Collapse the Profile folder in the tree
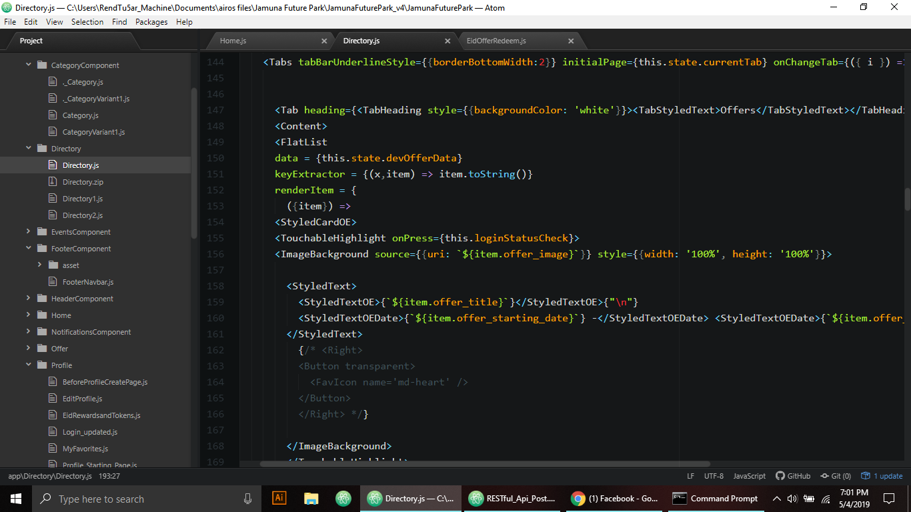This screenshot has width=911, height=512. point(29,365)
